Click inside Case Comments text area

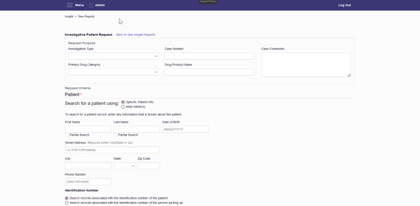[x=306, y=65]
